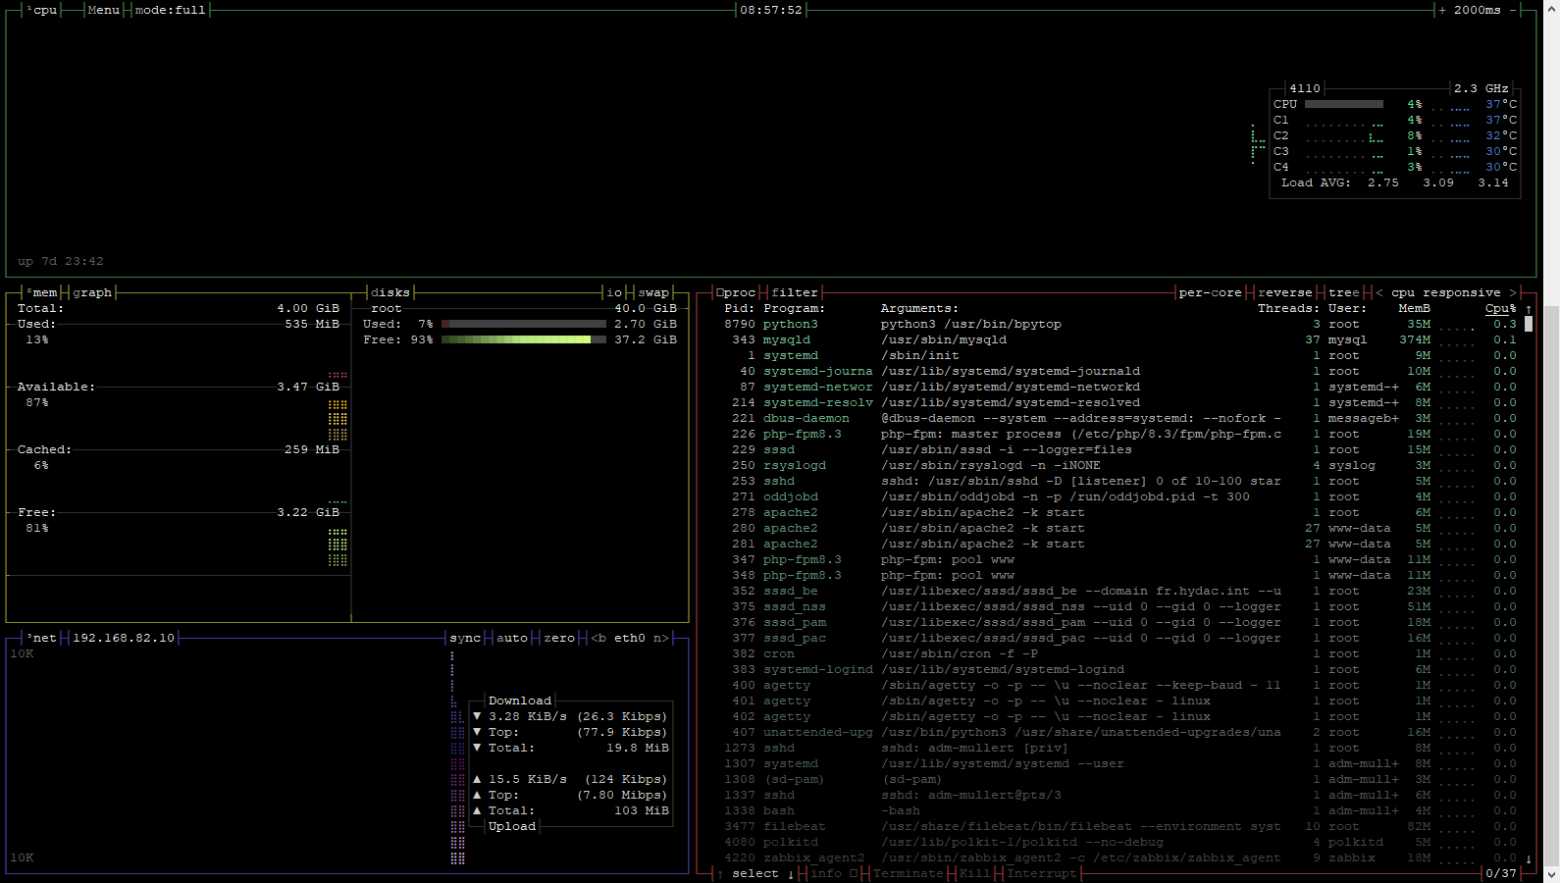Image resolution: width=1560 pixels, height=883 pixels.
Task: Select the oddjobd process row
Action: 1119,496
